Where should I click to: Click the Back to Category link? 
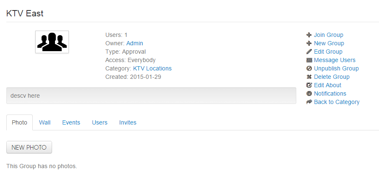point(337,102)
